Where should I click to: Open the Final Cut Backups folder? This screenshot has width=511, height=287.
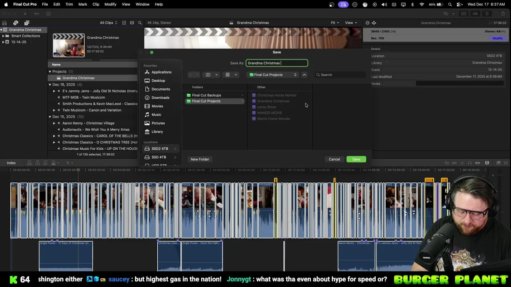pyautogui.click(x=215, y=95)
